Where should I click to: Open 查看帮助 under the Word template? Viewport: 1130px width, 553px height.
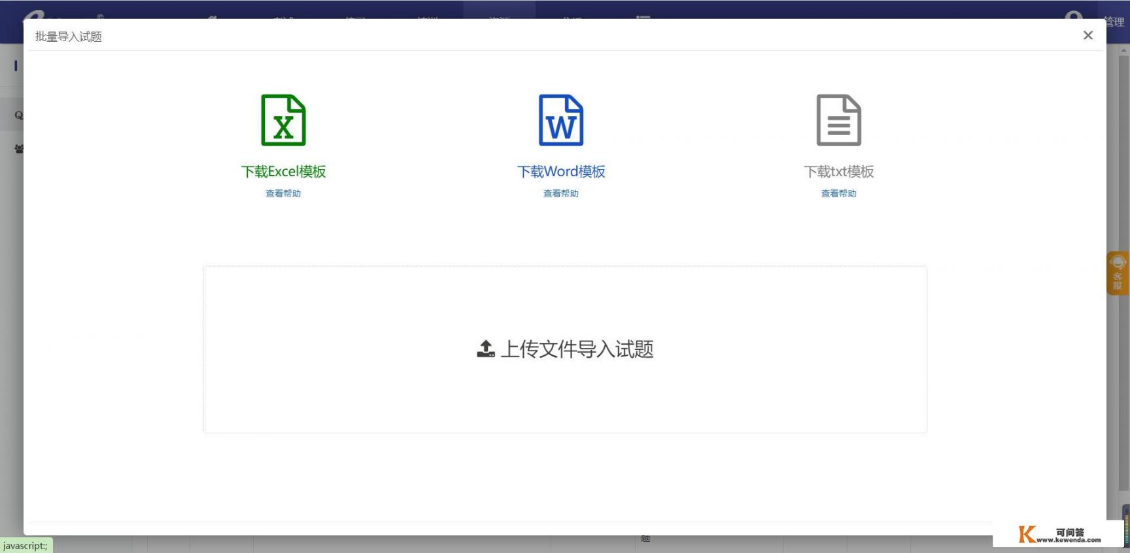tap(561, 193)
